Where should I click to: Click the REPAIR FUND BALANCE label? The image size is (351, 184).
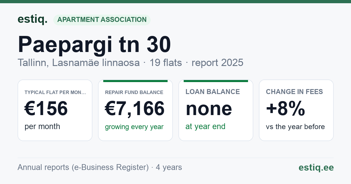point(134,92)
